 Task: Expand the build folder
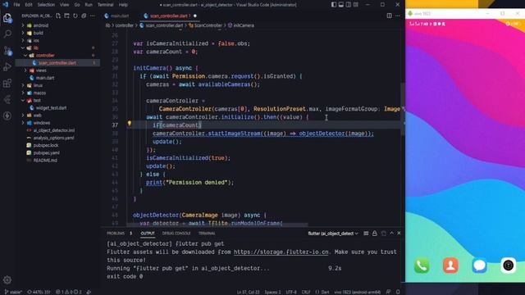click(38, 33)
